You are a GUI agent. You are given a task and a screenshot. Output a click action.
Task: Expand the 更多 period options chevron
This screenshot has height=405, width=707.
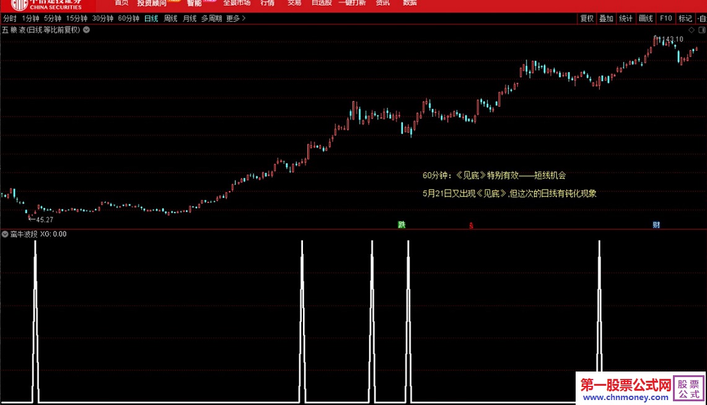tap(244, 19)
